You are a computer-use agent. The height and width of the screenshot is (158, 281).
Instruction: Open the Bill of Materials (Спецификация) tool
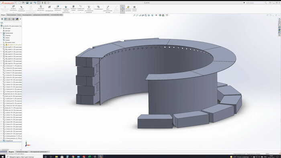98,8
